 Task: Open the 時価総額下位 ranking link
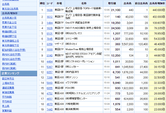coord(9,36)
